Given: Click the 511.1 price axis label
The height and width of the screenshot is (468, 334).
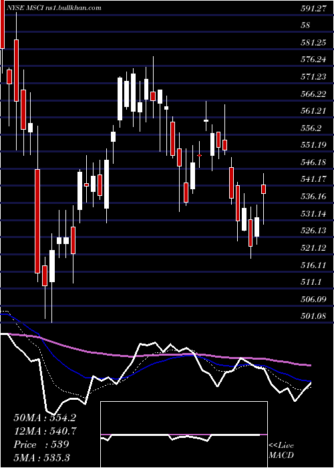Looking at the screenshot, I should pyautogui.click(x=311, y=282).
